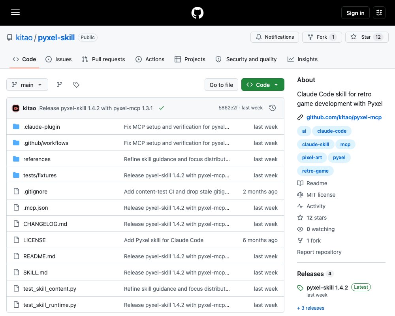
Task: View the 12 stars link
Action: pos(312,218)
